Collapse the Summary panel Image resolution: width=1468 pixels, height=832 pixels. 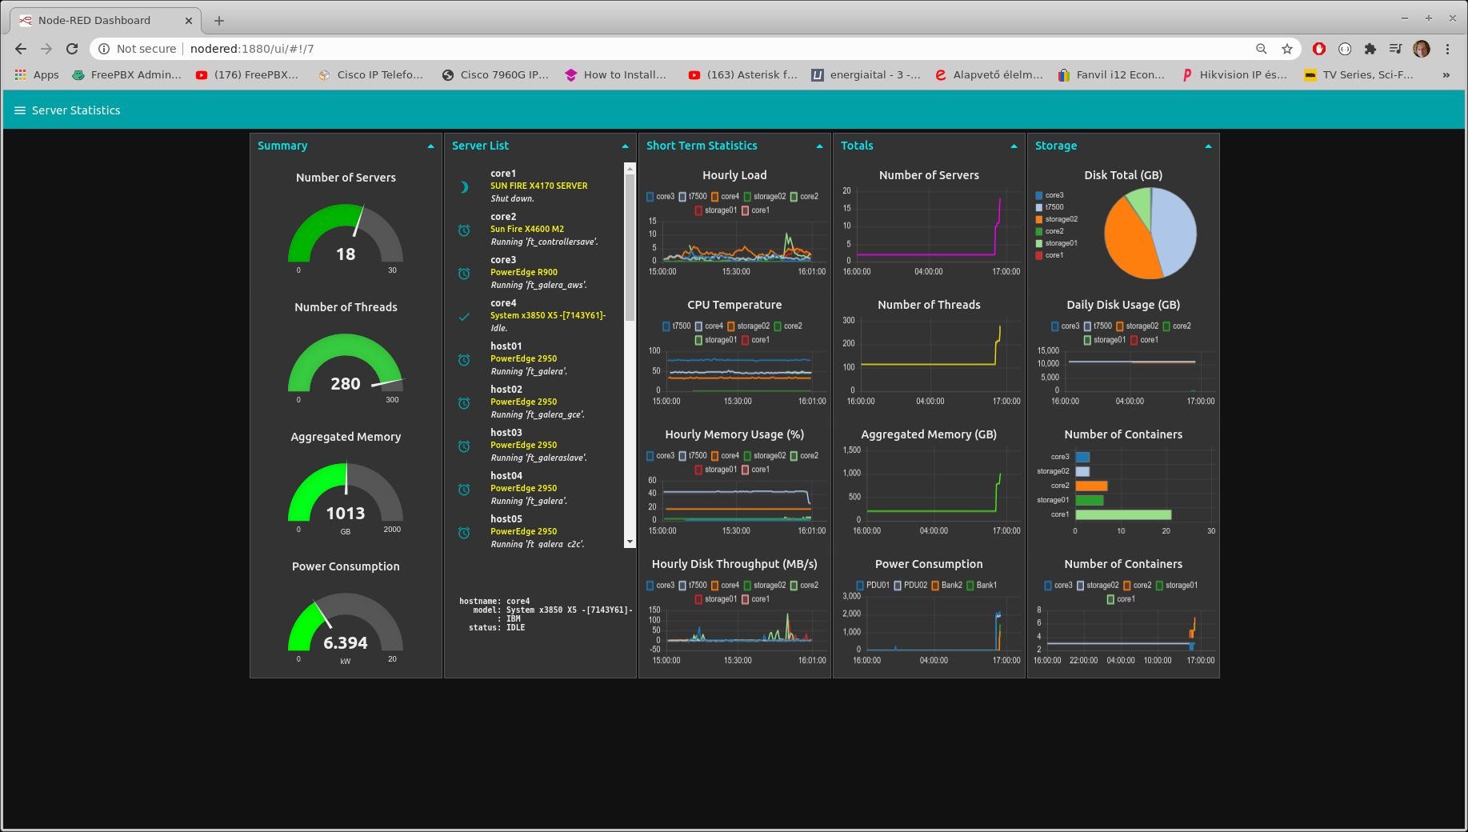coord(430,146)
